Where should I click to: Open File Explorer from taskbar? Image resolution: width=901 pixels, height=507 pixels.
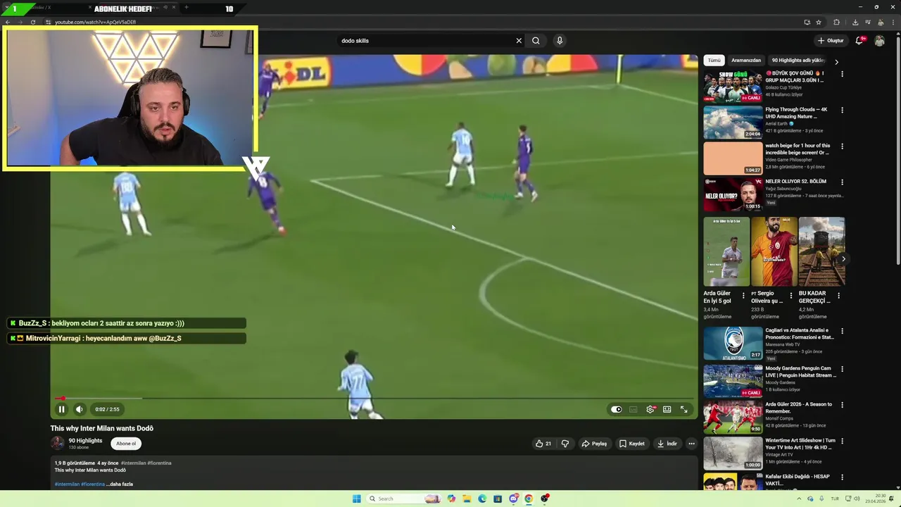click(467, 499)
